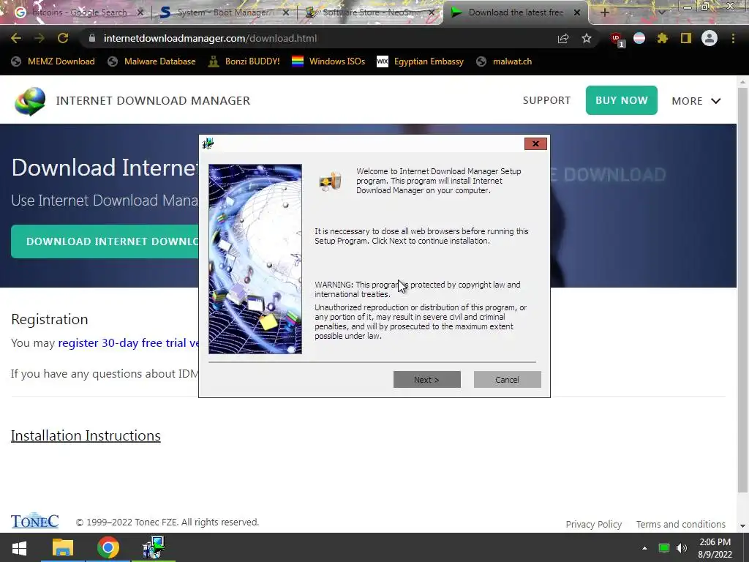749x562 pixels.
Task: Open the Chrome three-dot menu
Action: tap(733, 38)
